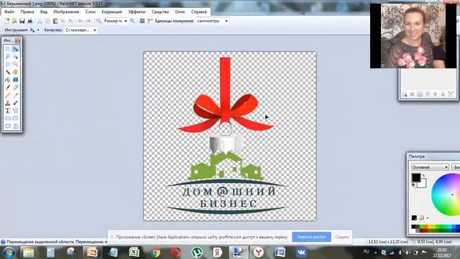Viewport: 460px width, 259px height.
Task: Click the secondary white color swatch
Action: tap(423, 184)
